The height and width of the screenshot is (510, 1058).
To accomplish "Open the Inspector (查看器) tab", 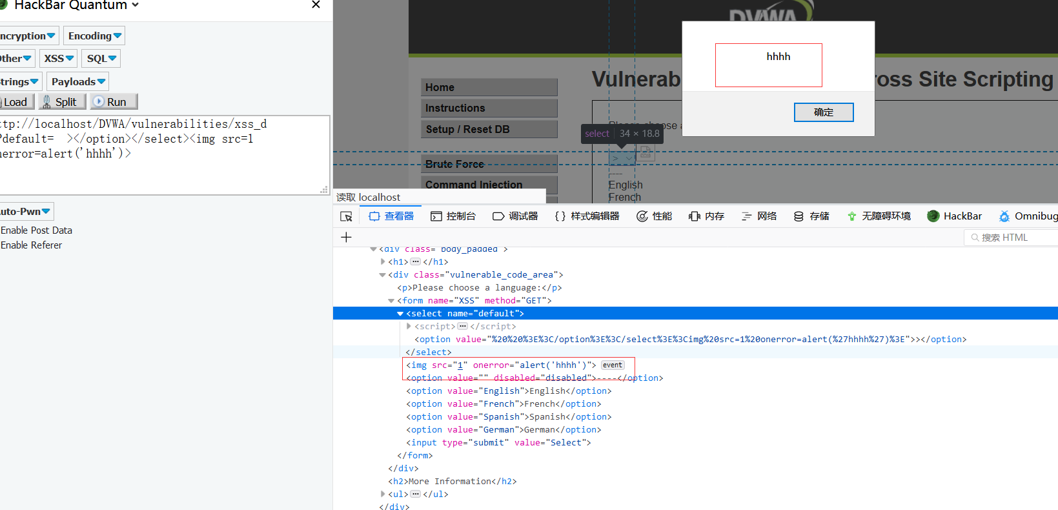I will pyautogui.click(x=391, y=216).
